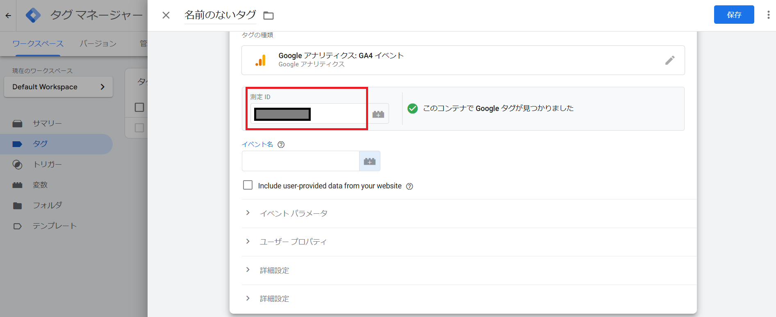Click the 変数 brick icon in sidebar

pyautogui.click(x=17, y=185)
